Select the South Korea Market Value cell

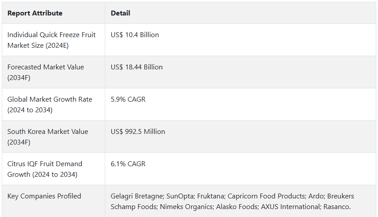click(53, 137)
